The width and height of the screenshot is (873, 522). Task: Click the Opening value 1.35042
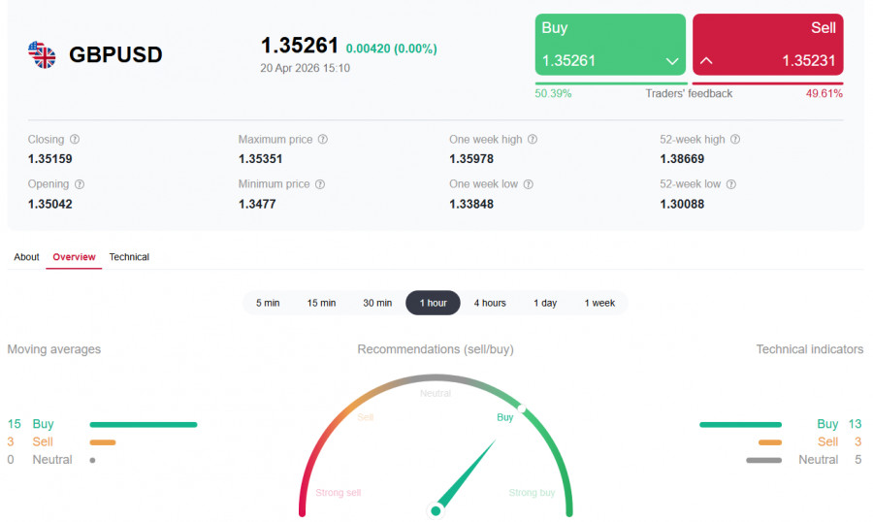[50, 204]
